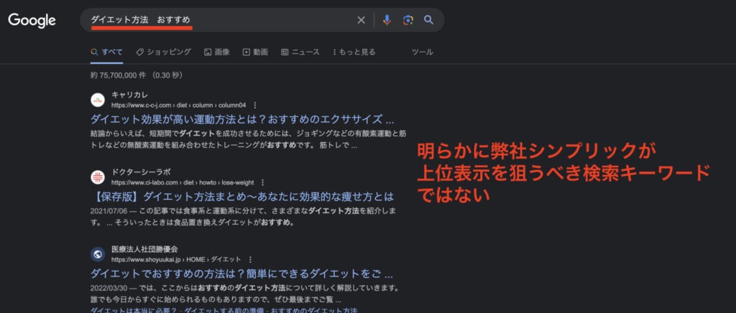Click the magnifying glass search button

(429, 20)
